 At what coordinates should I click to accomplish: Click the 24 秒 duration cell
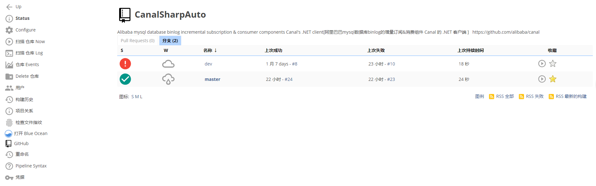coord(464,79)
